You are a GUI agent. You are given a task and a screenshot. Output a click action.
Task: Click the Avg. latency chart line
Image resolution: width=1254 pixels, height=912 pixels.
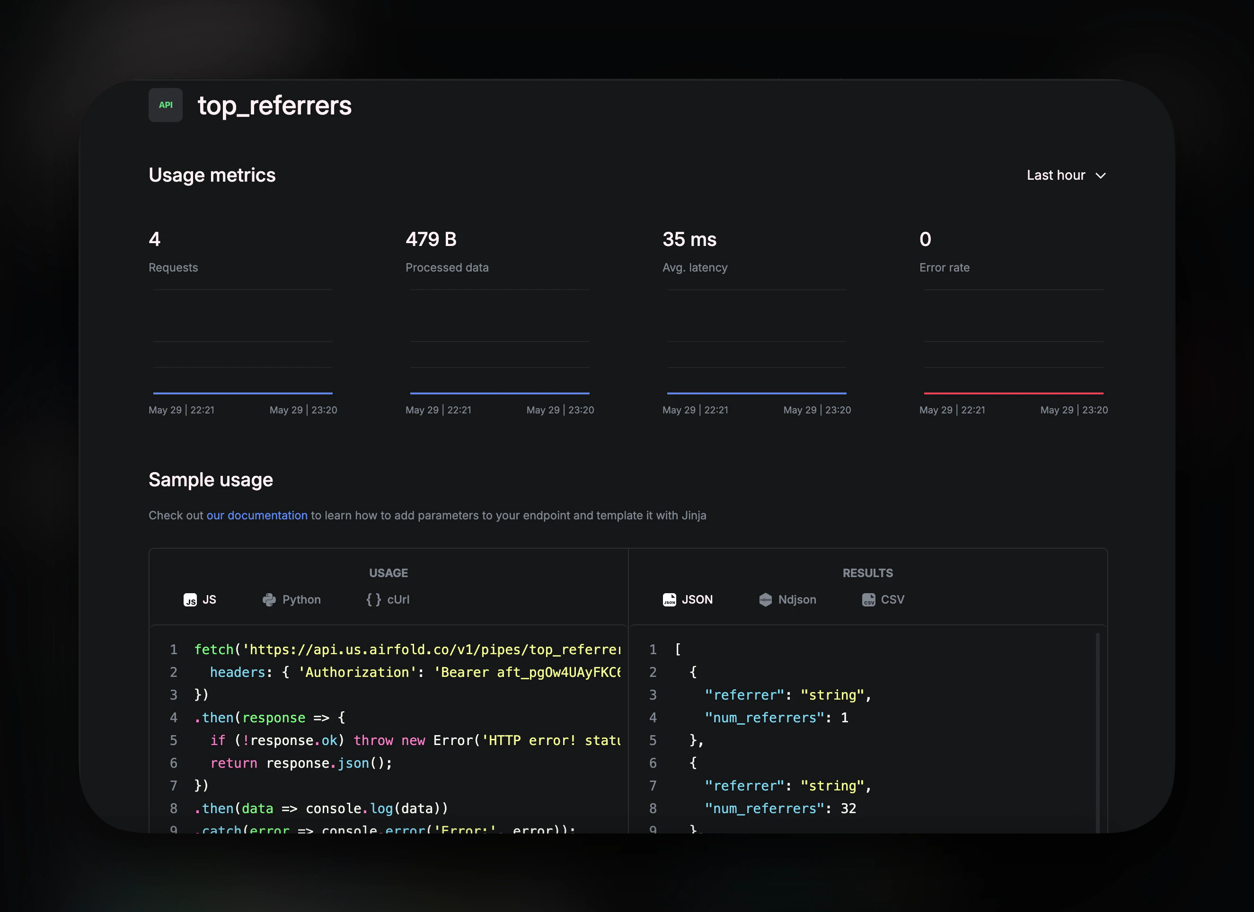[x=756, y=393]
